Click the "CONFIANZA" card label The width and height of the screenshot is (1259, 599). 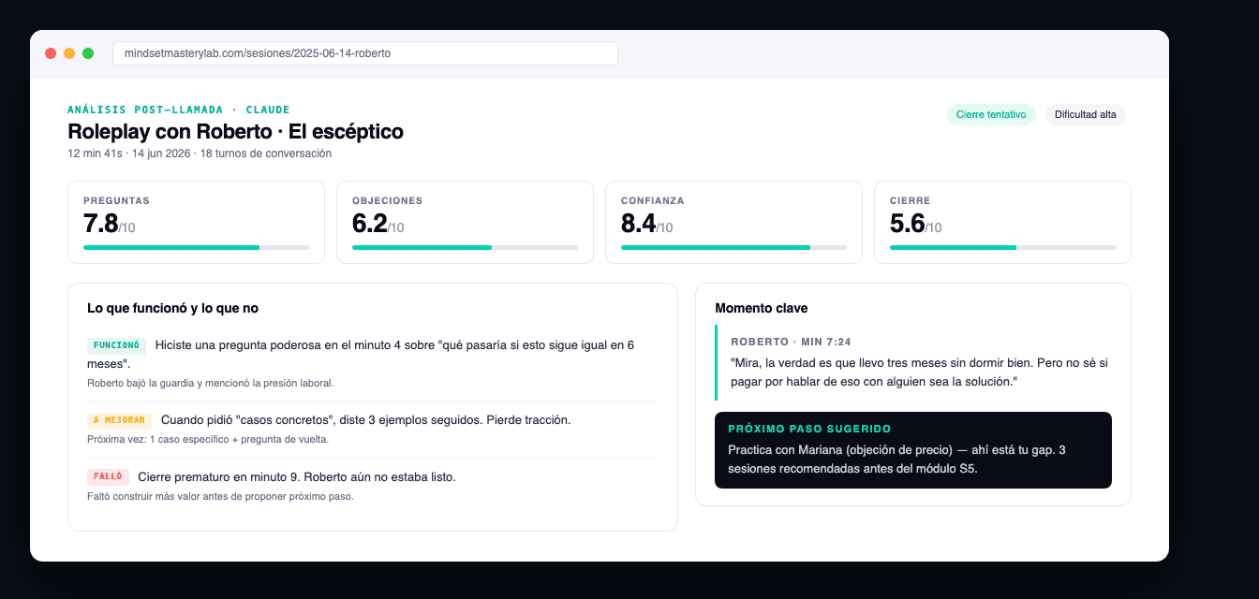pyautogui.click(x=652, y=200)
